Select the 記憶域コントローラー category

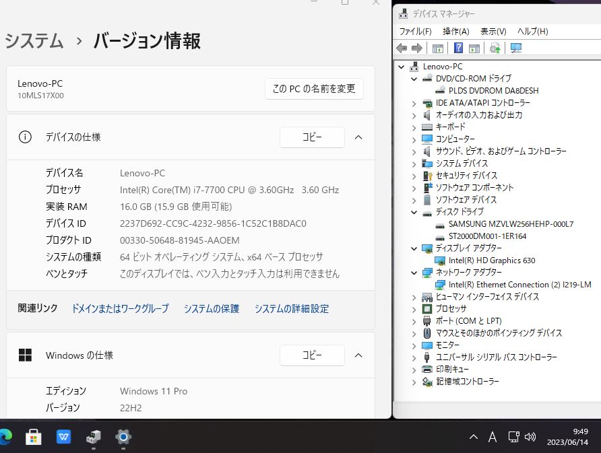click(468, 382)
